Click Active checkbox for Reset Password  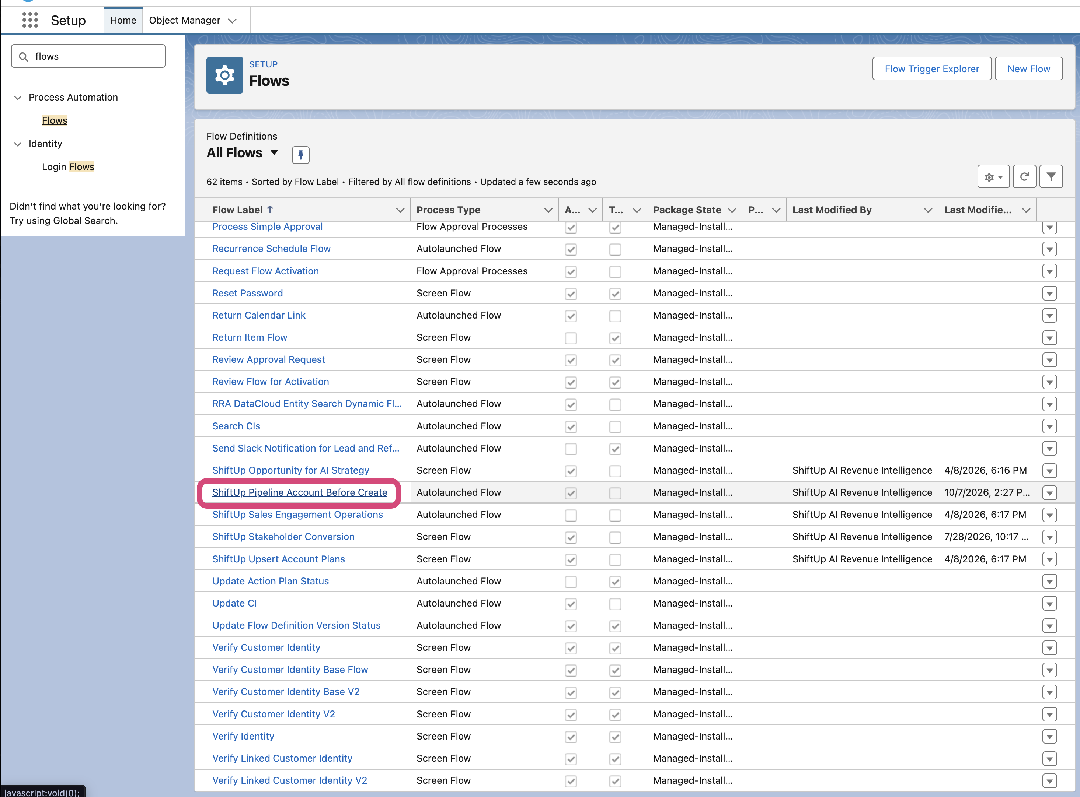tap(571, 294)
